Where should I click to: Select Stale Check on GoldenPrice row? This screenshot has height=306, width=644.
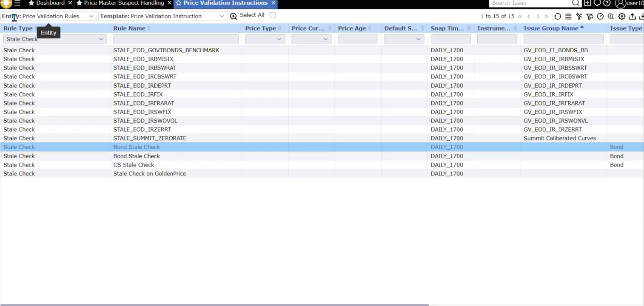pyautogui.click(x=322, y=173)
